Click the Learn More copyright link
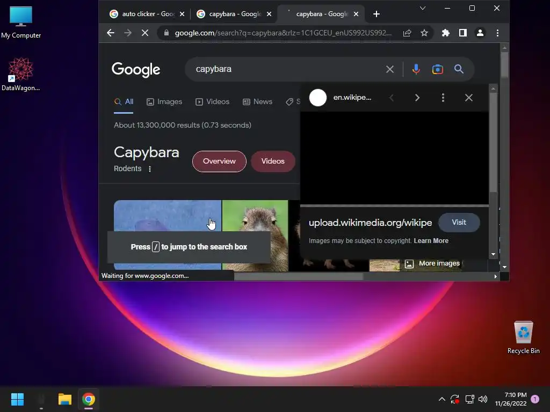This screenshot has width=550, height=412. pyautogui.click(x=431, y=241)
